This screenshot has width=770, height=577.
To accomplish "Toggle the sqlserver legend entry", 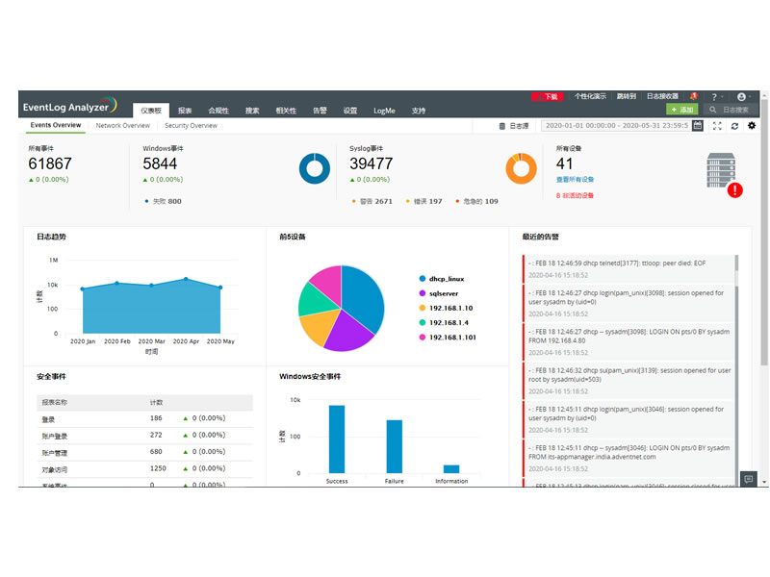I will 444,293.
